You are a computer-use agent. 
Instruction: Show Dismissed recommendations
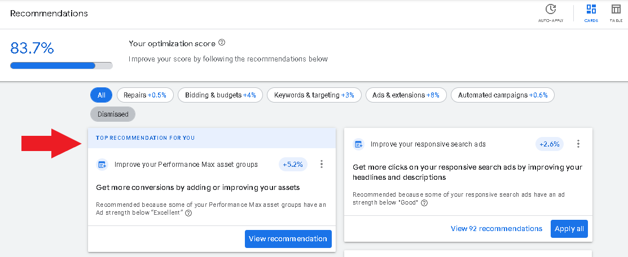[113, 114]
